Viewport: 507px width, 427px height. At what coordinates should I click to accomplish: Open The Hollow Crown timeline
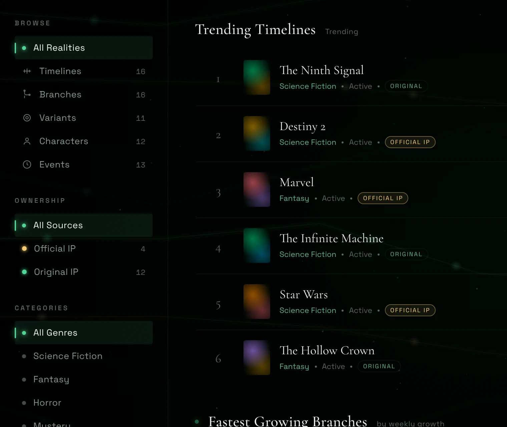327,350
